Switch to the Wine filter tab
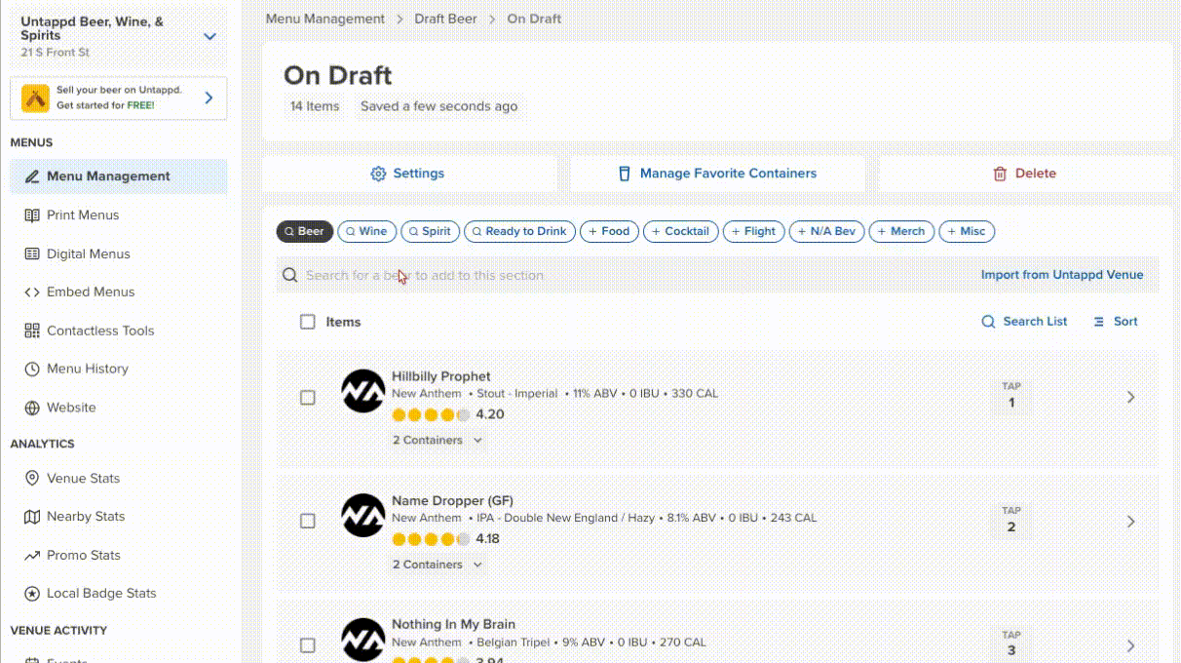The width and height of the screenshot is (1181, 663). [x=366, y=231]
